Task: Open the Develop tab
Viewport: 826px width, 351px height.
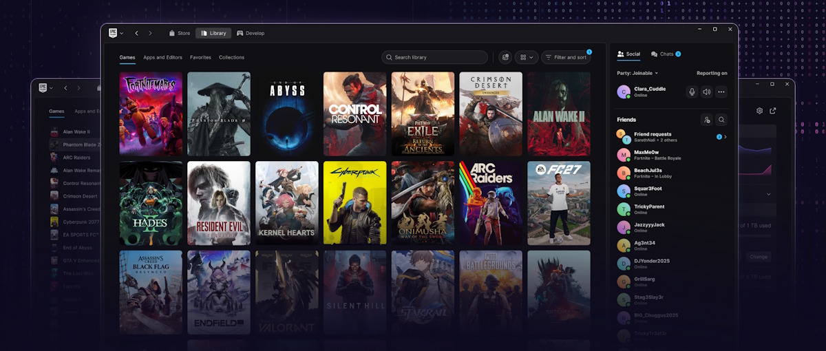Action: pyautogui.click(x=251, y=33)
